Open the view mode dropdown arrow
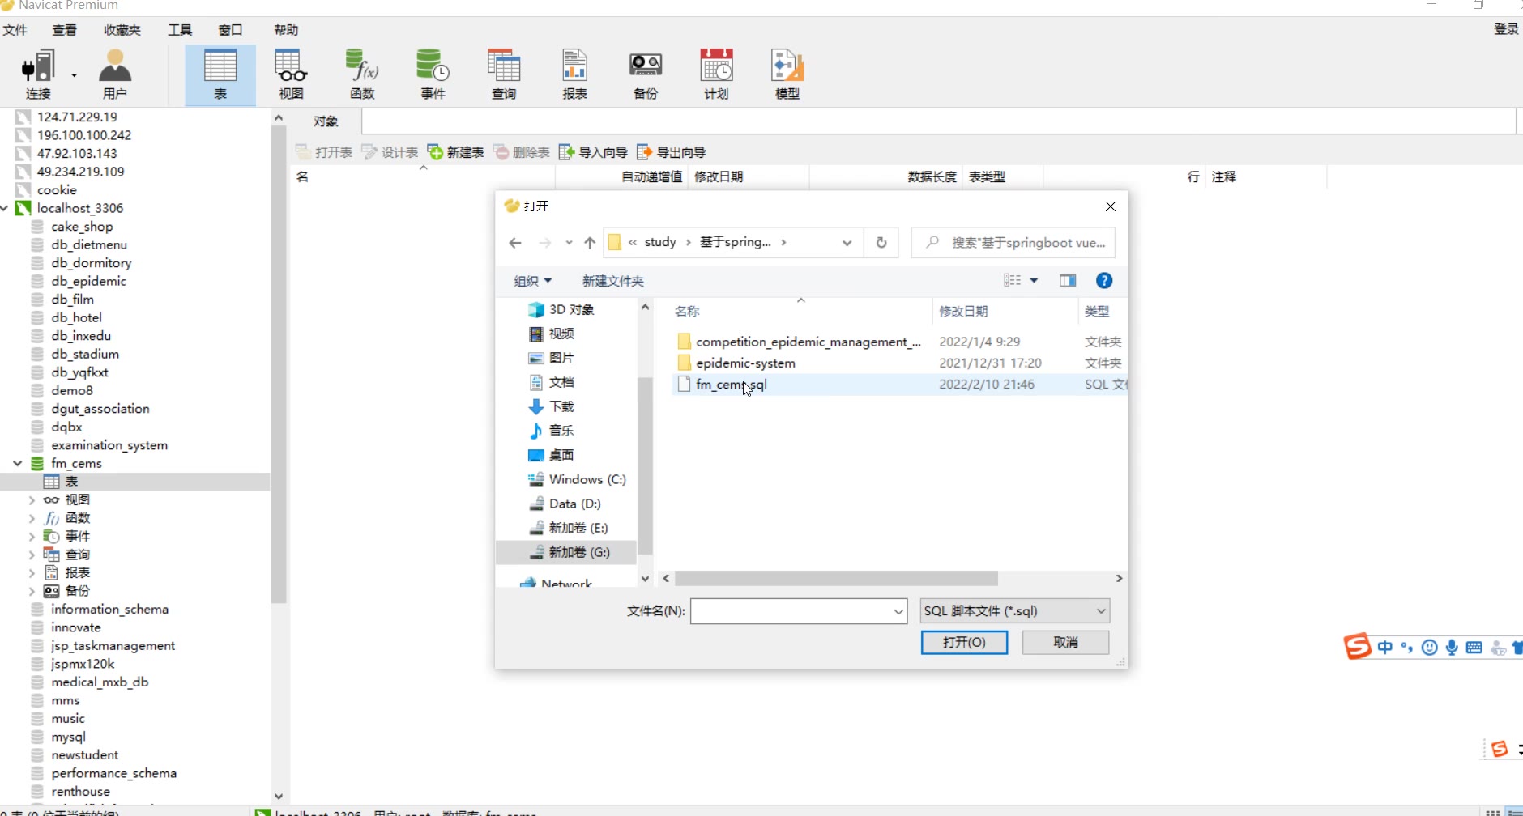Image resolution: width=1523 pixels, height=816 pixels. pos(1034,280)
